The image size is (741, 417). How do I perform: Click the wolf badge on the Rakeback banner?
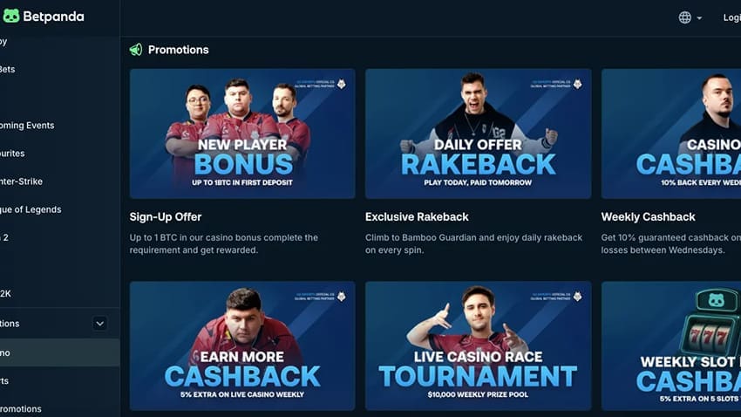[577, 84]
